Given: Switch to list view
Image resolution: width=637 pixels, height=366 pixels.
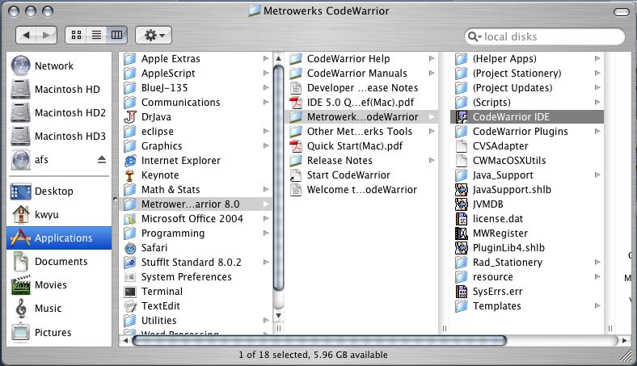Looking at the screenshot, I should (x=96, y=36).
